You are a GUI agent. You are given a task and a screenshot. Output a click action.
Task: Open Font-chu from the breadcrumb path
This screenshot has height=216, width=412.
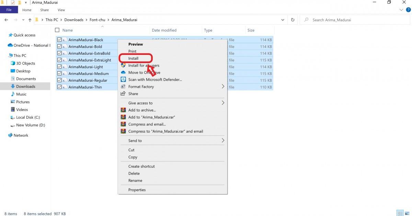coord(97,20)
